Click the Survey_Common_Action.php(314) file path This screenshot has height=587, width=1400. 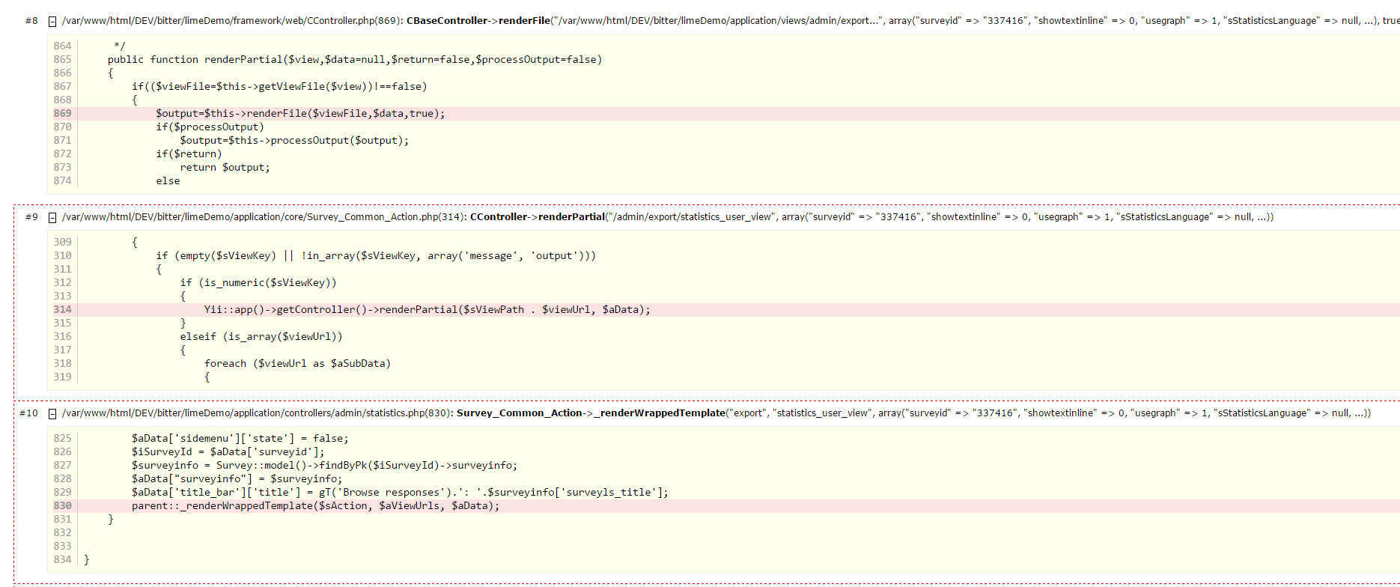[x=264, y=217]
